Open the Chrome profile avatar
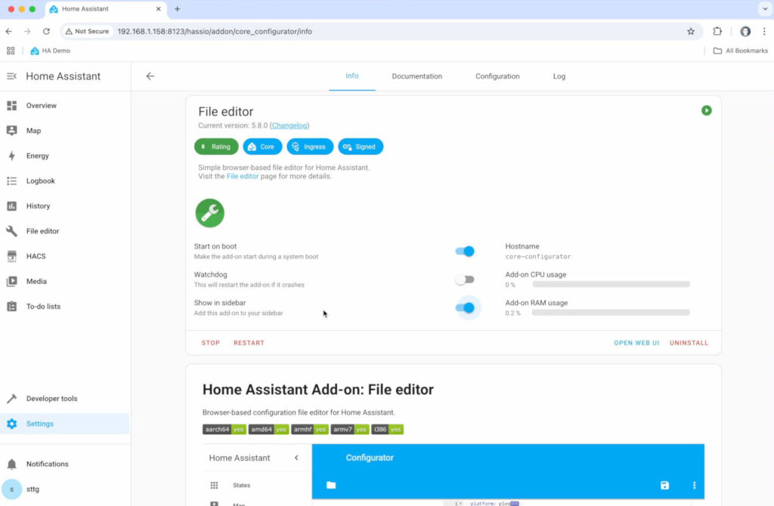Screen dimensions: 774x506 745,32
